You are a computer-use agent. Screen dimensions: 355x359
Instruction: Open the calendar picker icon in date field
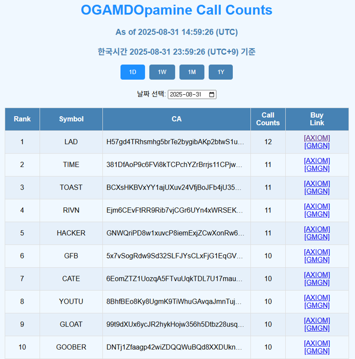(x=211, y=95)
